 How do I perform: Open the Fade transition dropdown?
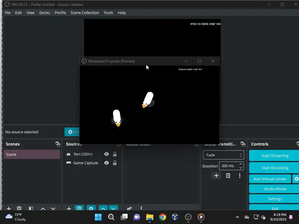point(223,155)
